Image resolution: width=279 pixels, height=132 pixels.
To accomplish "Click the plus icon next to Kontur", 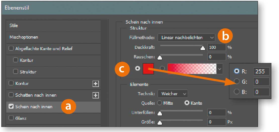I will point(96,84).
